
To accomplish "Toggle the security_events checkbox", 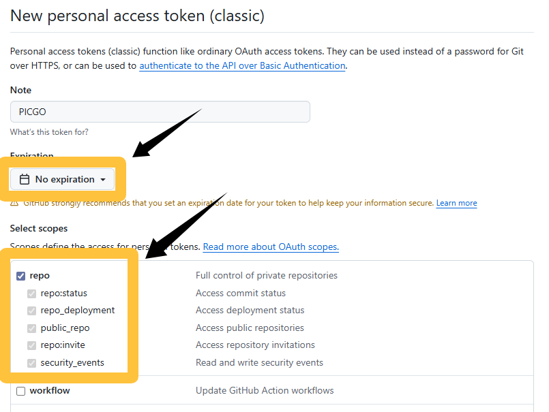I will [x=32, y=363].
